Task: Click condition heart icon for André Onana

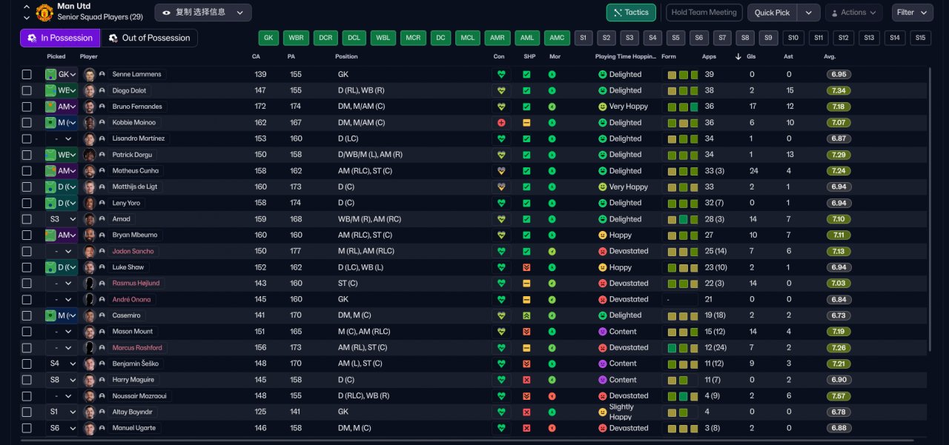Action: 501,300
